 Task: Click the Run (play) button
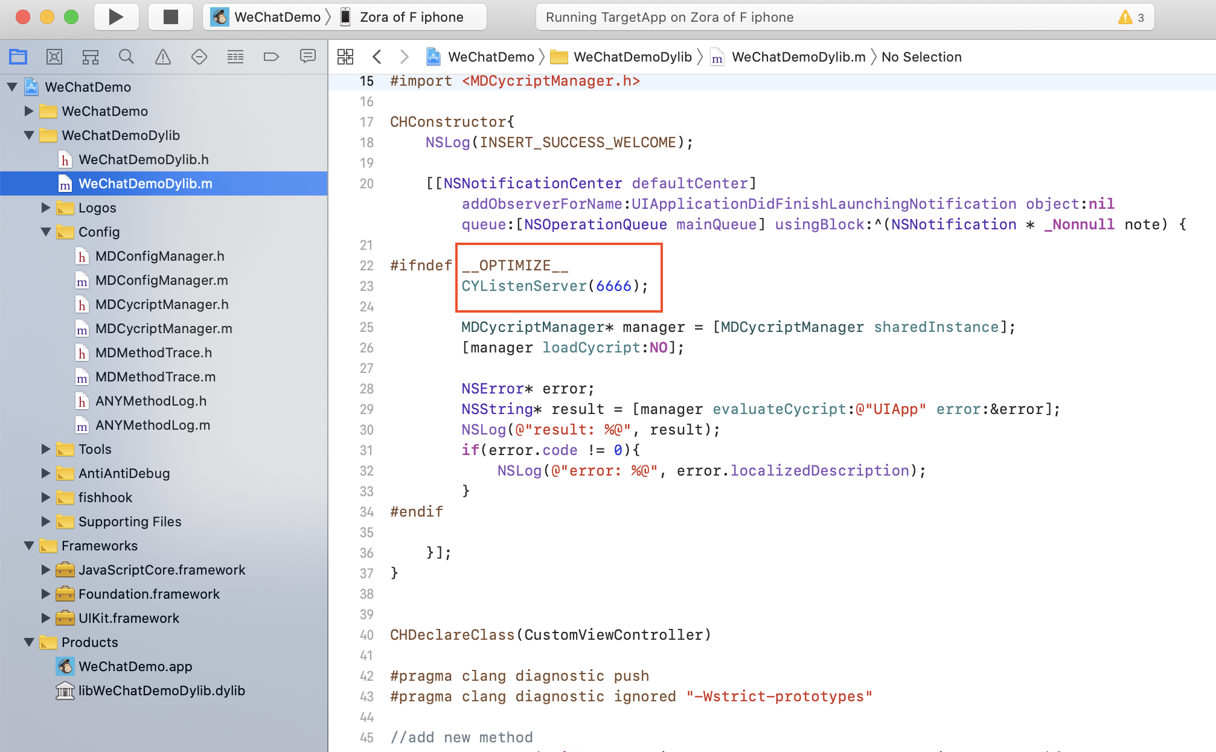click(x=116, y=17)
